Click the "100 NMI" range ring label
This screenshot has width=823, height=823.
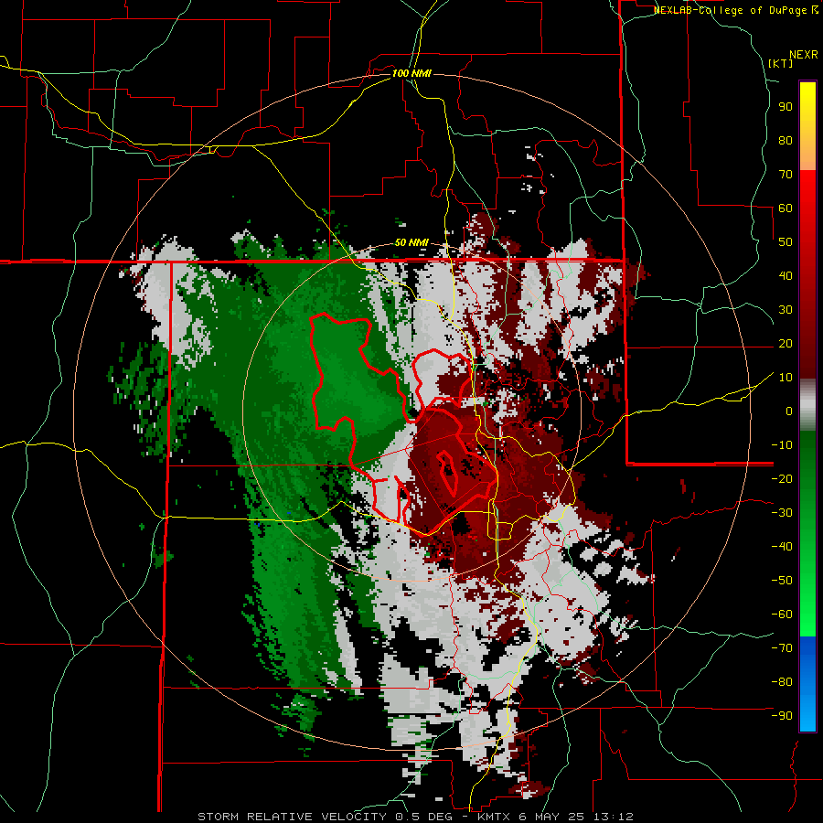click(411, 73)
